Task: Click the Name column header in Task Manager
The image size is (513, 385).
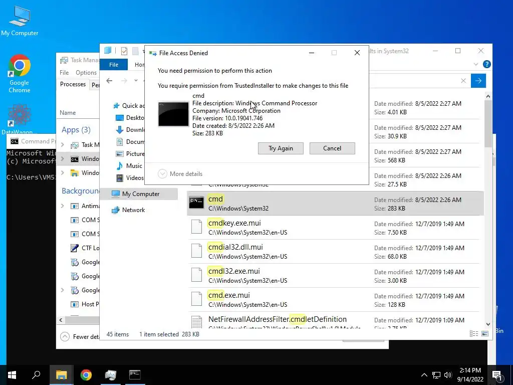Action: click(x=68, y=113)
